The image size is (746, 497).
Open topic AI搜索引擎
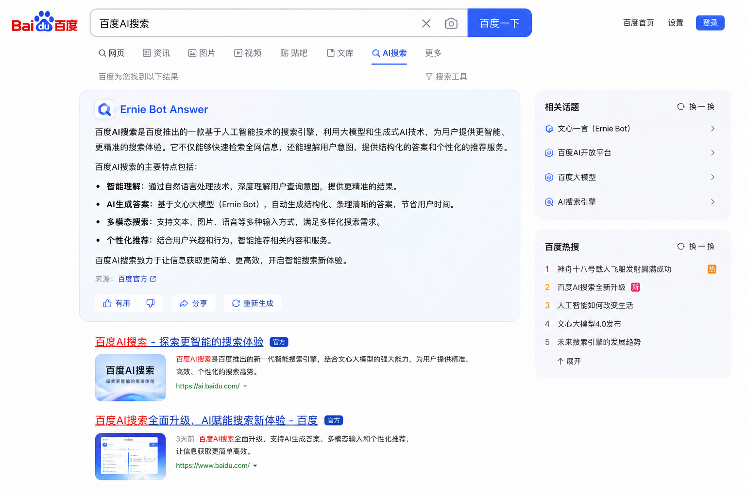coord(576,202)
